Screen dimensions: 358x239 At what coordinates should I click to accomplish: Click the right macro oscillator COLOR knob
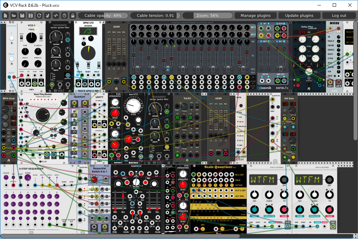[329, 209]
